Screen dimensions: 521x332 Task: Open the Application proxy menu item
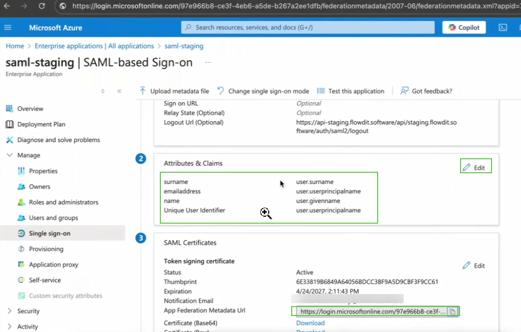53,265
